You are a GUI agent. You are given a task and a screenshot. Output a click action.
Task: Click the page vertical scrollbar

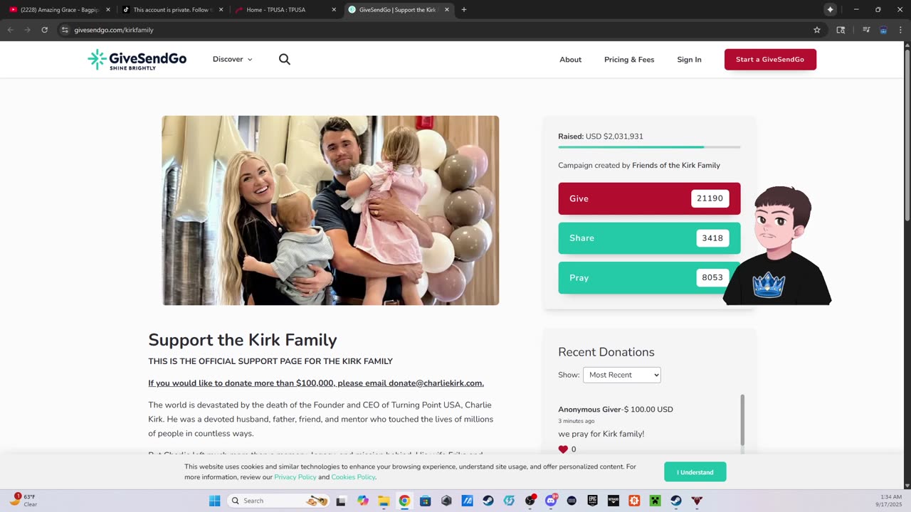tap(907, 135)
